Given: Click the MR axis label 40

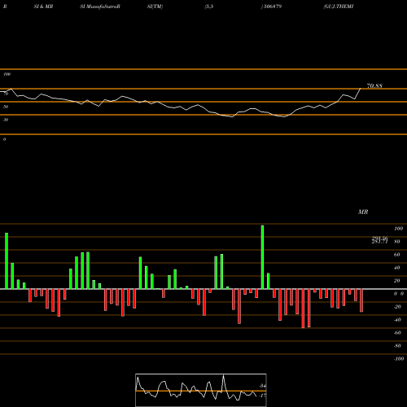Looking at the screenshot, I should pyautogui.click(x=397, y=268).
